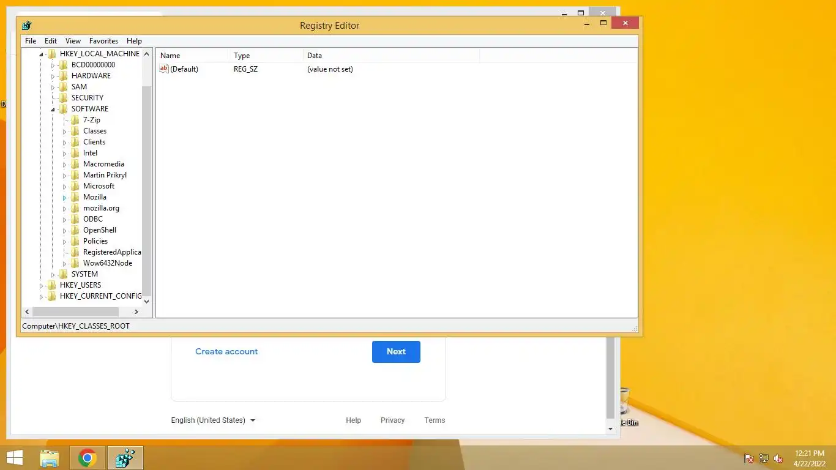Image resolution: width=836 pixels, height=470 pixels.
Task: Collapse the SOFTWARE key
Action: coord(53,110)
